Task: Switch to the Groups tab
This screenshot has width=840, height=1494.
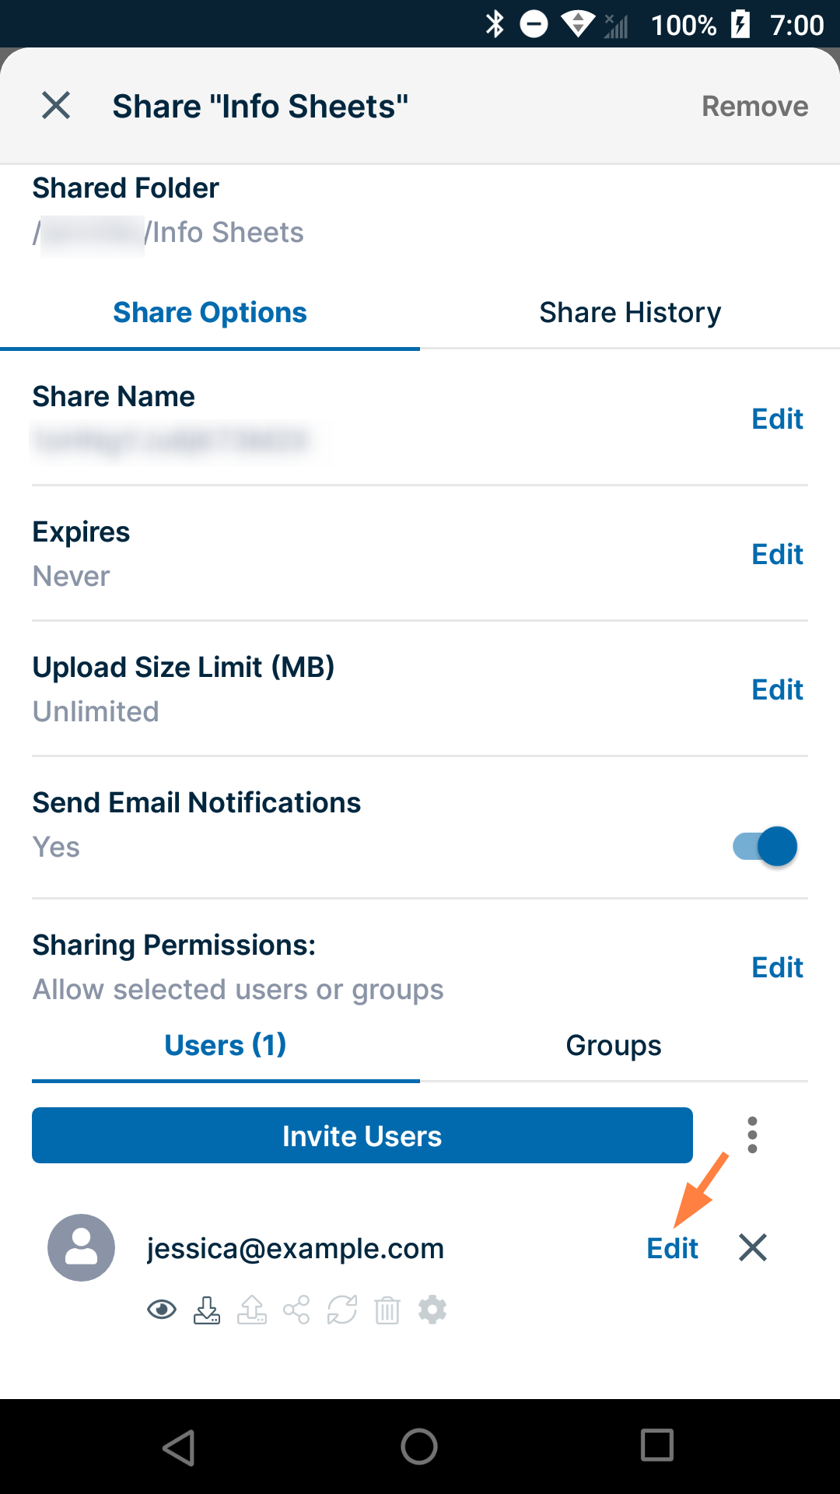Action: pos(614,1046)
